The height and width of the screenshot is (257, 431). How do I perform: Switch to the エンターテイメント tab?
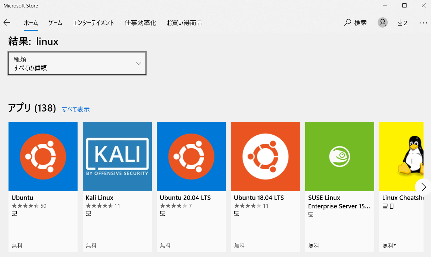point(94,23)
